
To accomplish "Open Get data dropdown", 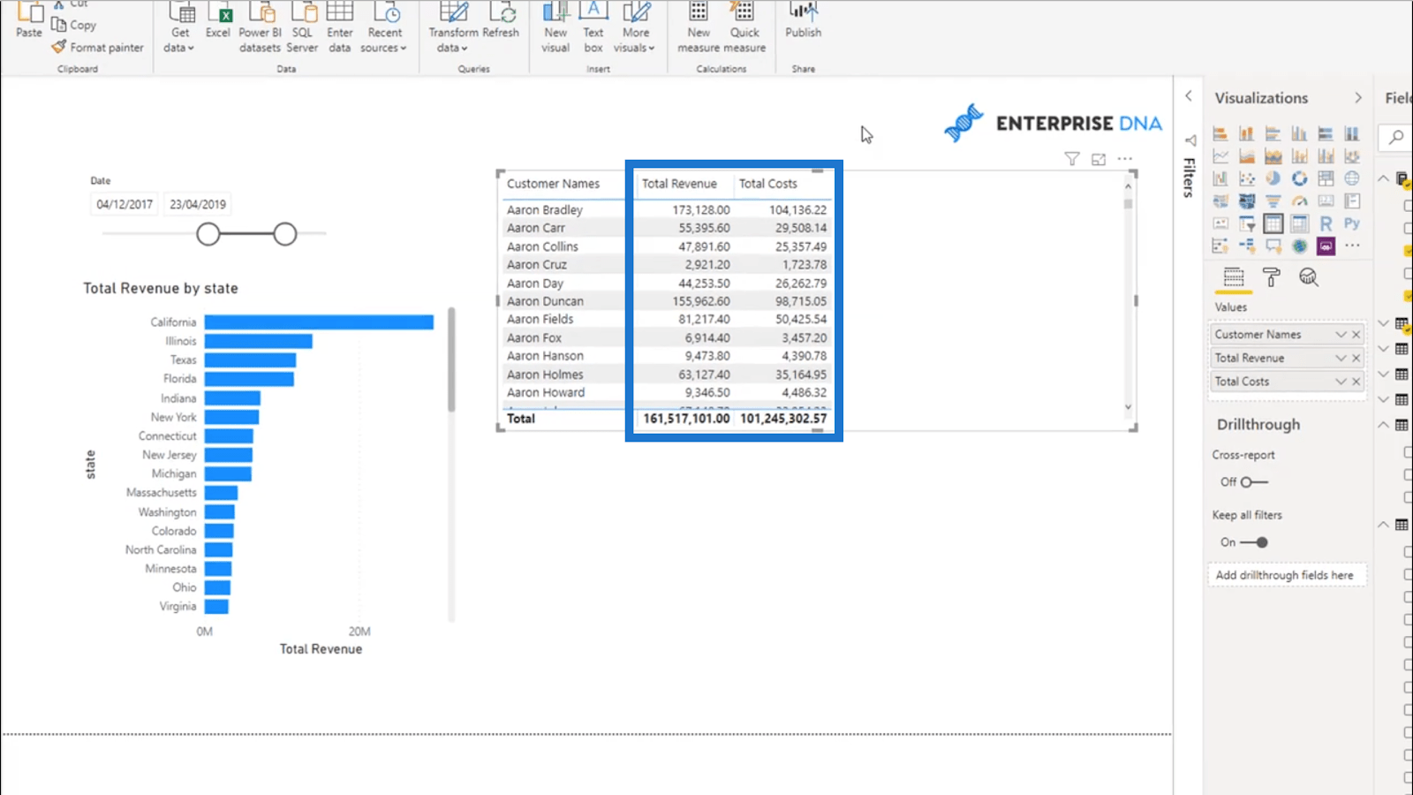I will (179, 27).
